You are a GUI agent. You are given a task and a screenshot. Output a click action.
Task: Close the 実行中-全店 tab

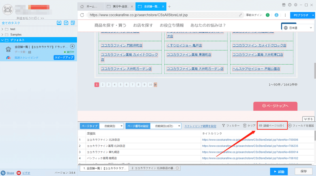132,7
